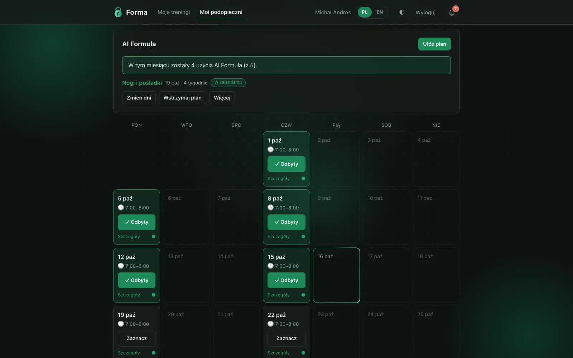This screenshot has width=573, height=358.
Task: Toggle Odbyty status on 5 paź
Action: coord(136,222)
